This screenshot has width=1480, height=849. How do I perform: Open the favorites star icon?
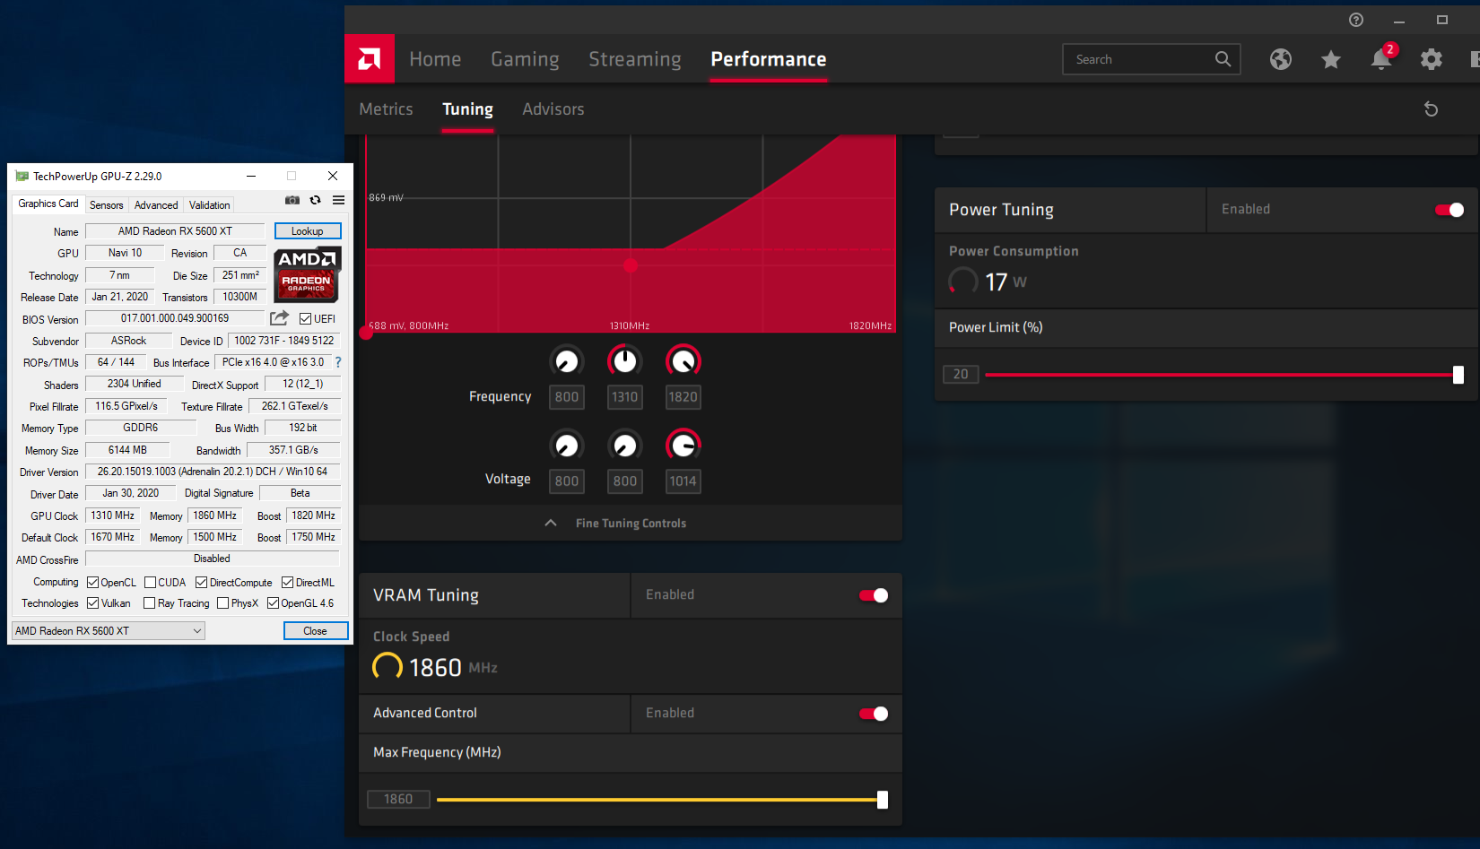pos(1331,59)
